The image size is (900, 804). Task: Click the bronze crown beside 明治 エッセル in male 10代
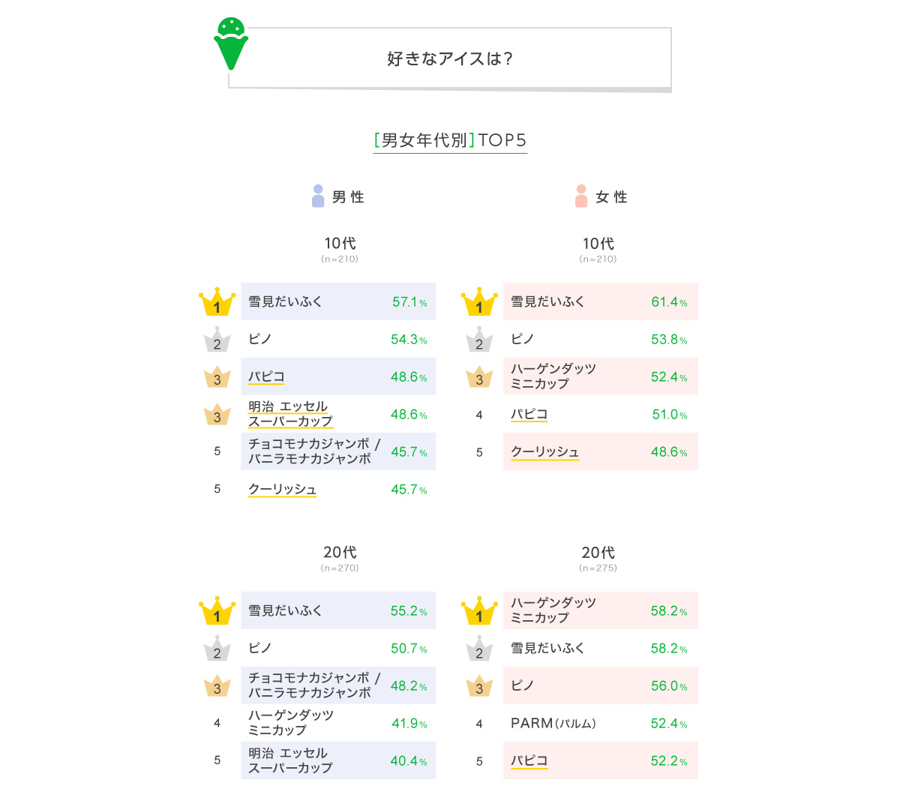tap(217, 414)
